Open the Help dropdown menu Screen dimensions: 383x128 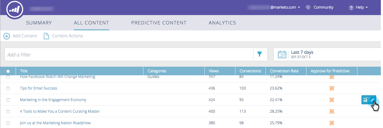point(358,8)
